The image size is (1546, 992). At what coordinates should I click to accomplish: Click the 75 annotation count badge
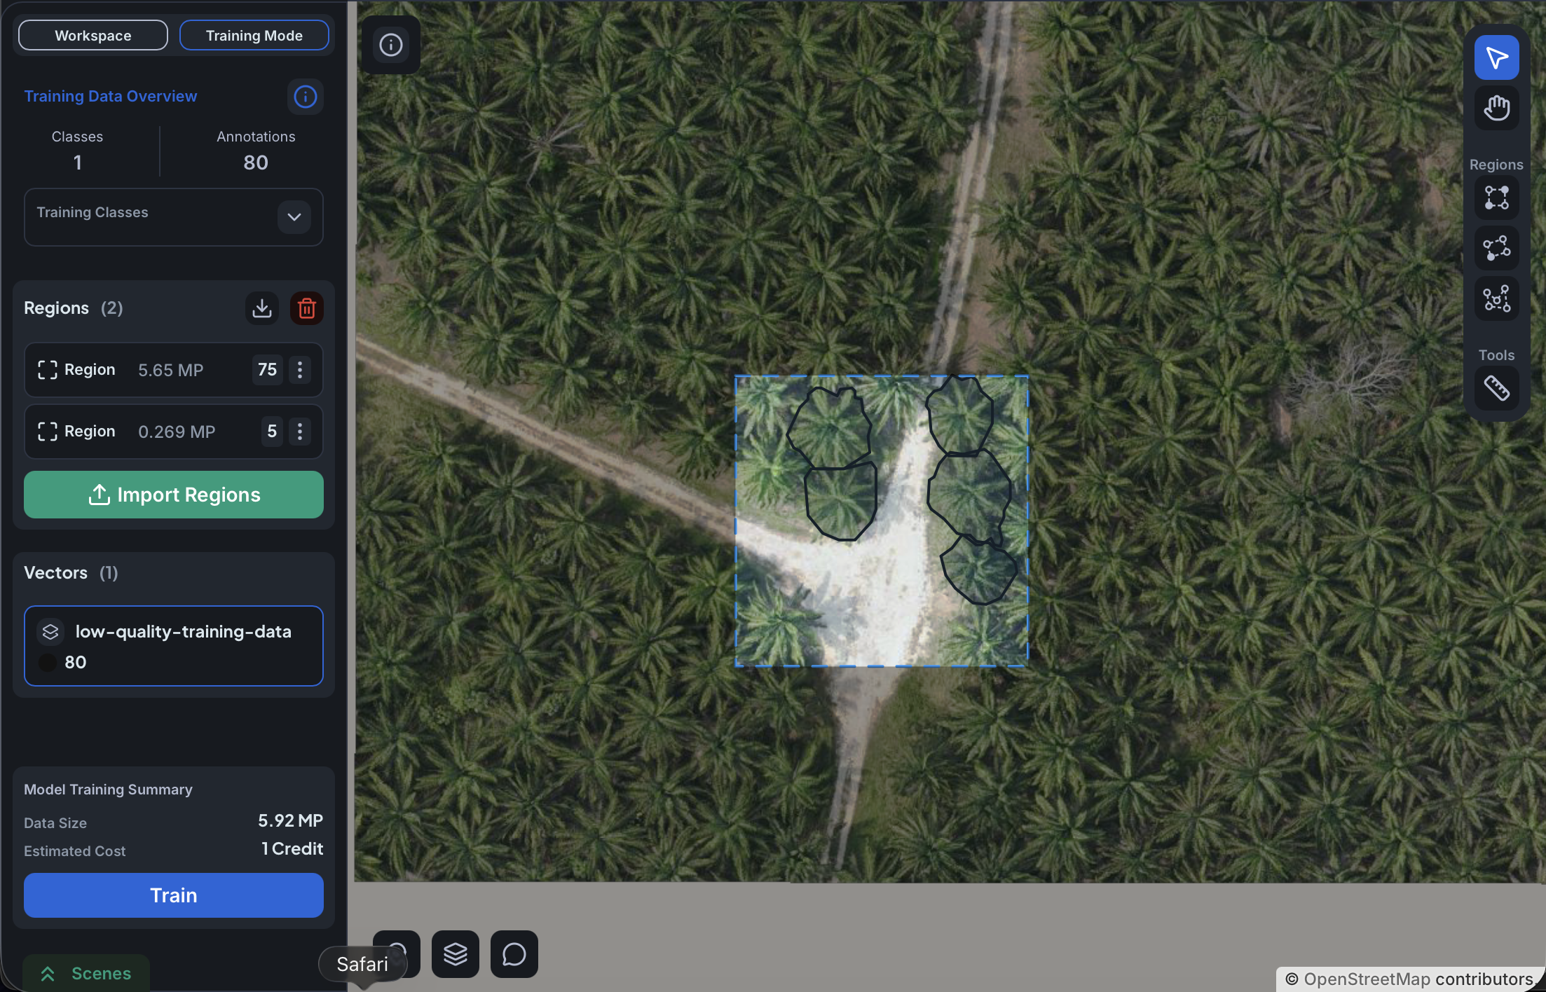click(268, 370)
